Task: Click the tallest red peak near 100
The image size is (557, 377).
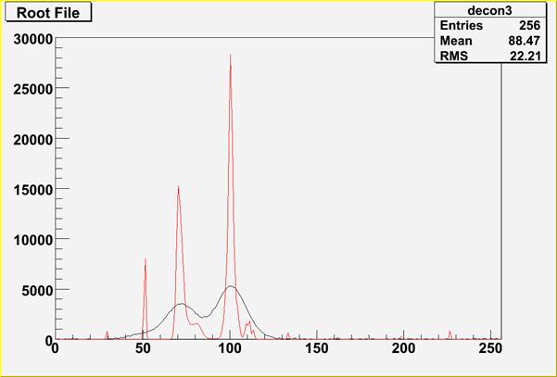Action: click(x=230, y=57)
